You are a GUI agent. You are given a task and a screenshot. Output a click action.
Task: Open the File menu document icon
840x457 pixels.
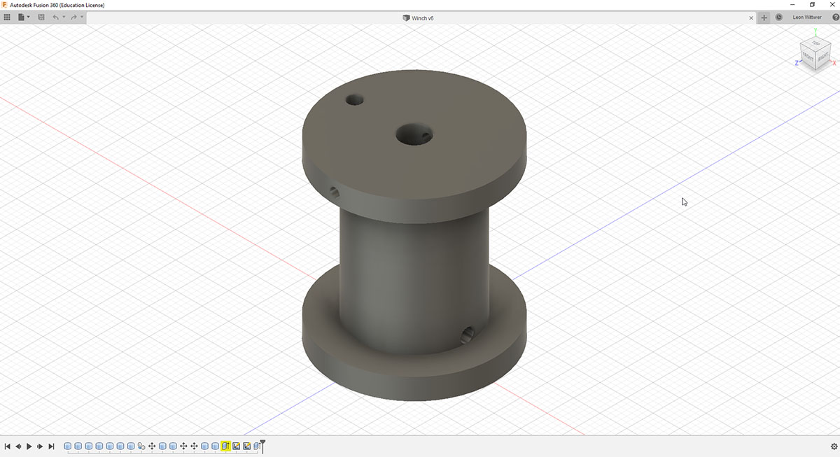(22, 17)
